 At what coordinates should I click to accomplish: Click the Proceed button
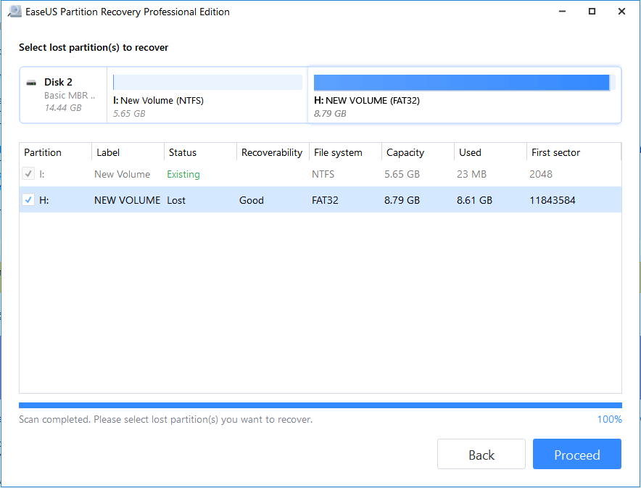point(576,454)
